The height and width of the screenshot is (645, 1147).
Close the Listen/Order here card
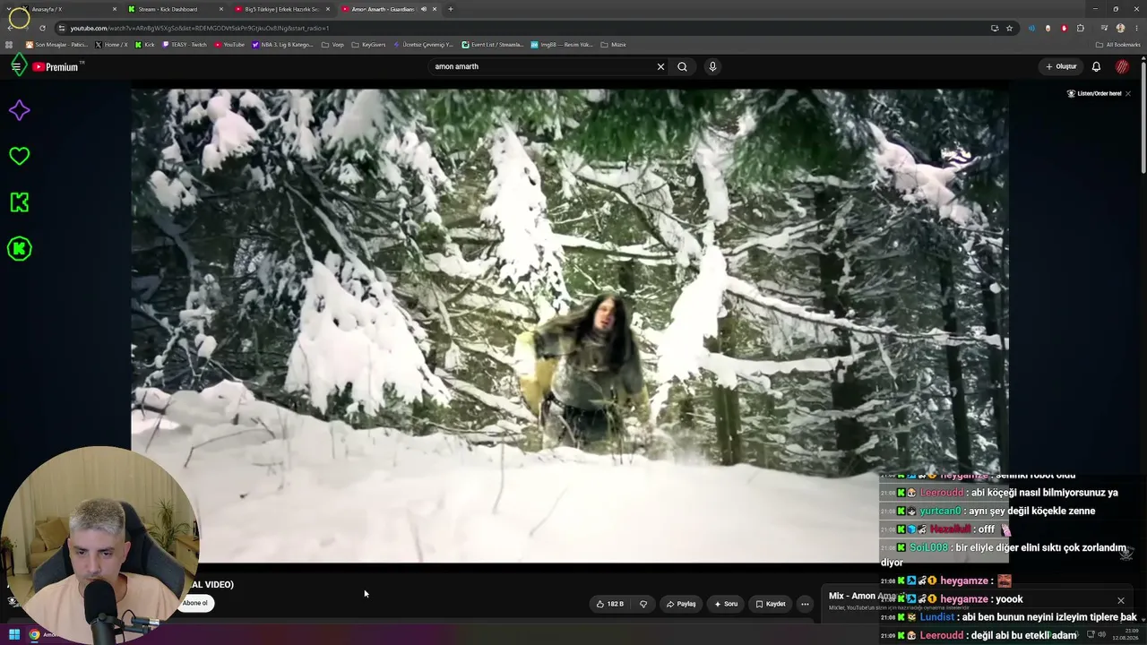tap(1128, 93)
